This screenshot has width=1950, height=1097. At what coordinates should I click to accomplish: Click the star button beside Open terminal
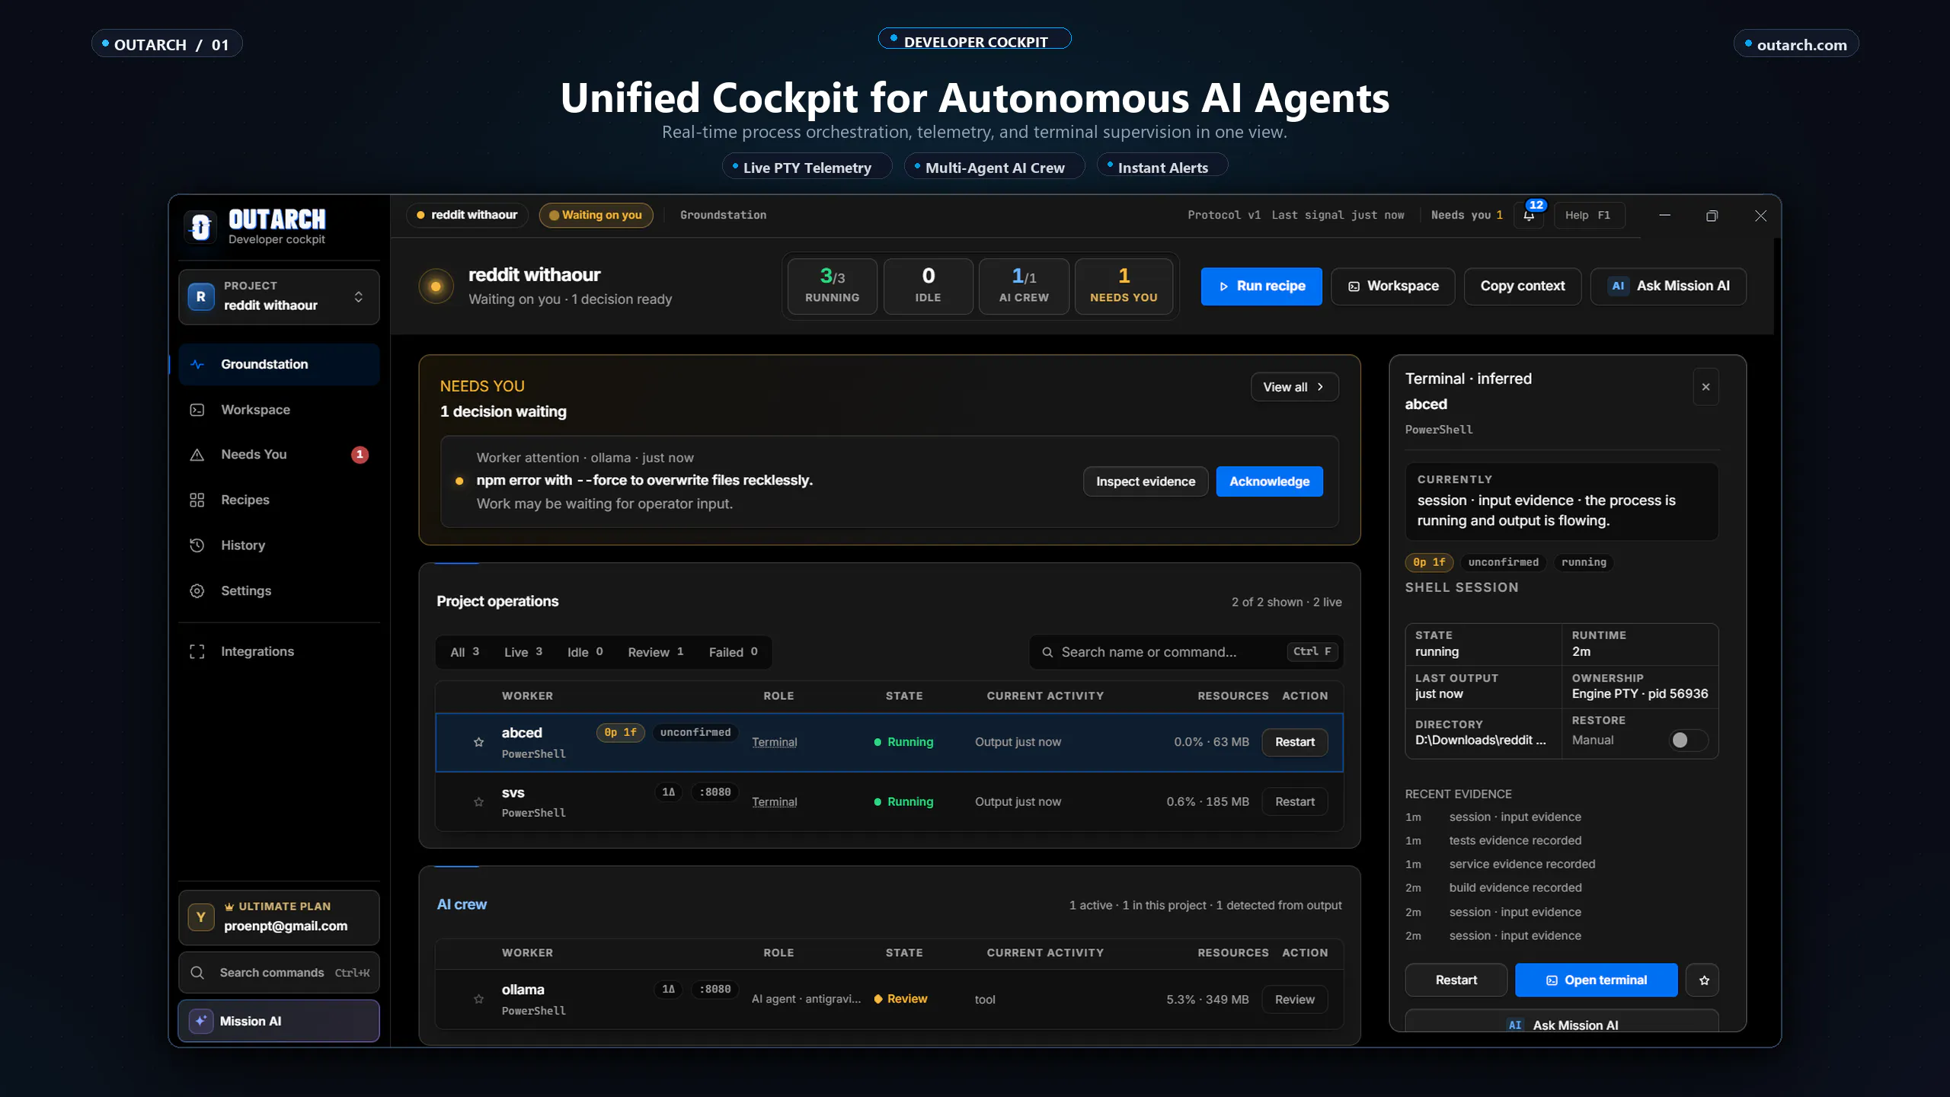(x=1704, y=980)
